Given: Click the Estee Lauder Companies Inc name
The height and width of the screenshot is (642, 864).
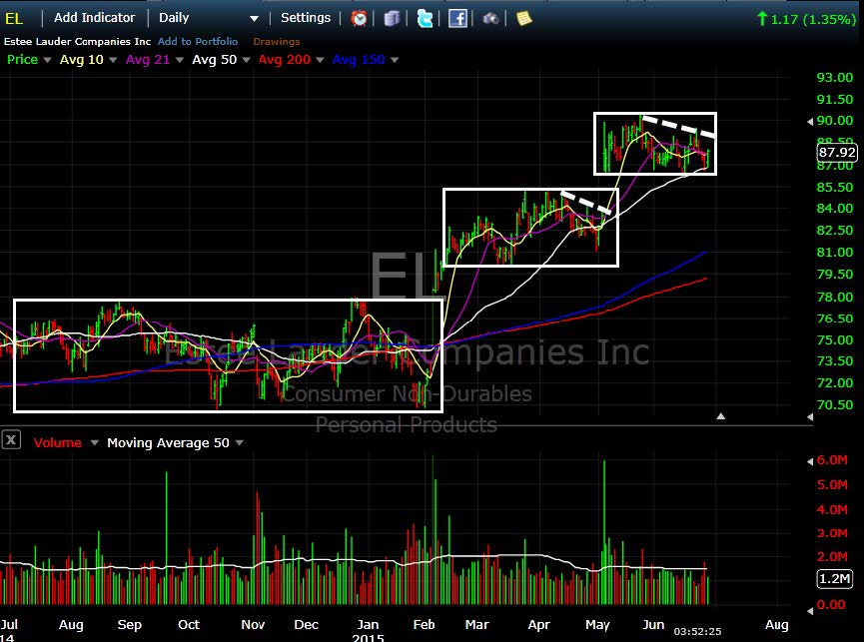Looking at the screenshot, I should pos(77,41).
